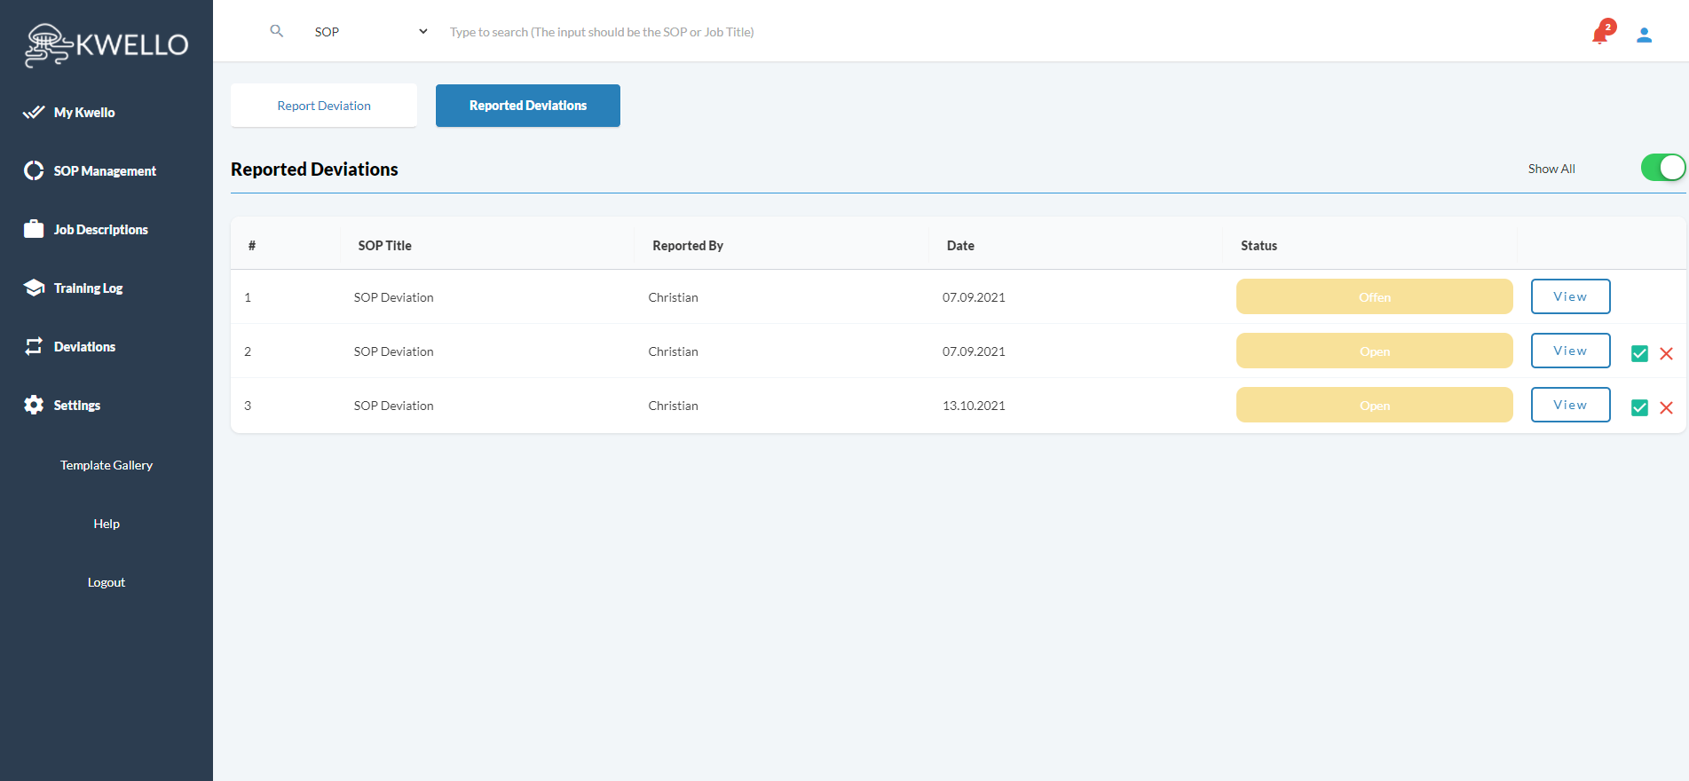Viewport: 1689px width, 781px height.
Task: Toggle the Show All switch
Action: [1661, 168]
